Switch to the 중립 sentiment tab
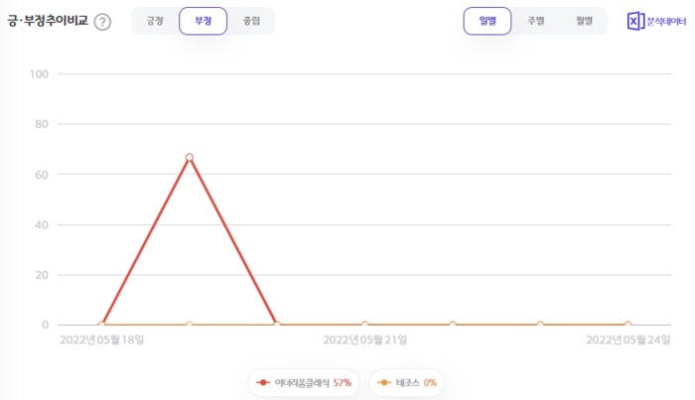Screen dimensions: 695x400 pos(251,21)
